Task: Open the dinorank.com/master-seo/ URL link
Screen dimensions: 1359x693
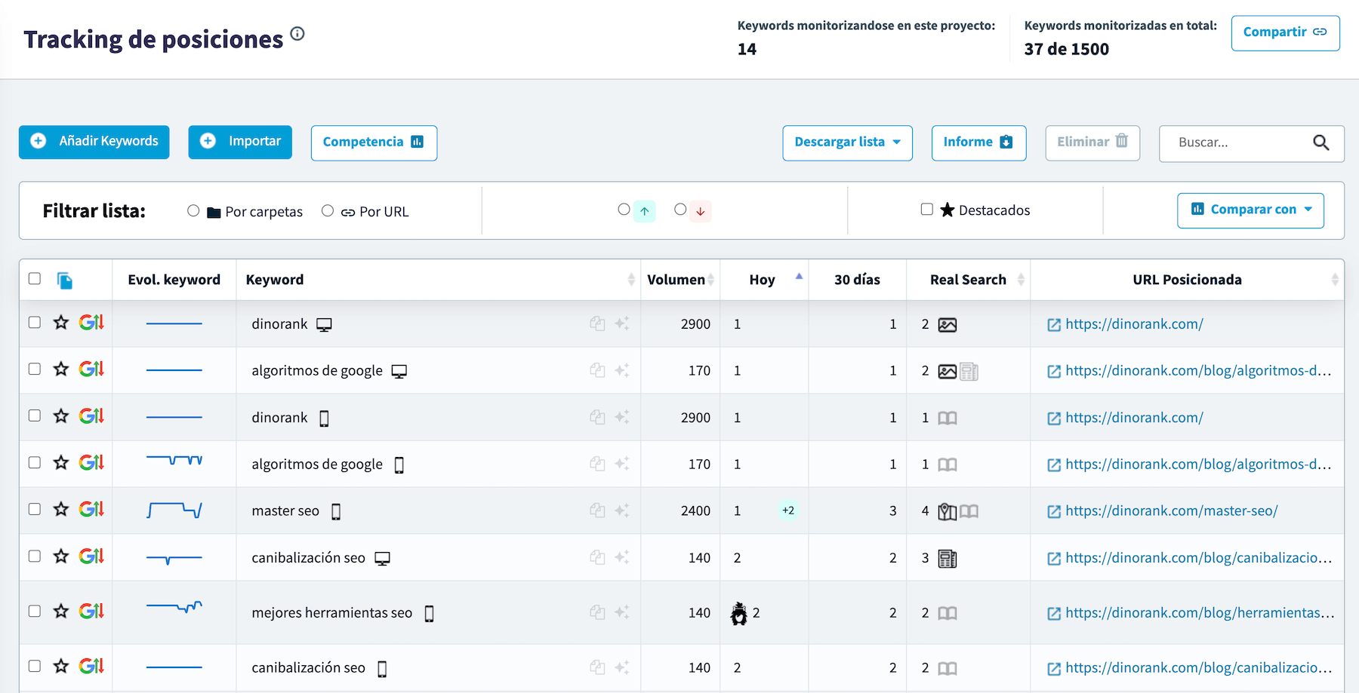Action: [x=1171, y=511]
